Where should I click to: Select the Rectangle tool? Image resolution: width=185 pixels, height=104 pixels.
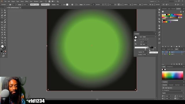[x=2, y=20]
